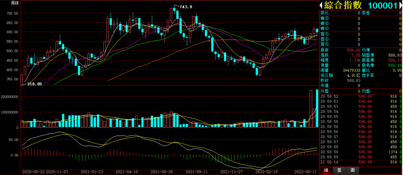
Task: Click the 350.00 price axis label
Action: [13, 79]
